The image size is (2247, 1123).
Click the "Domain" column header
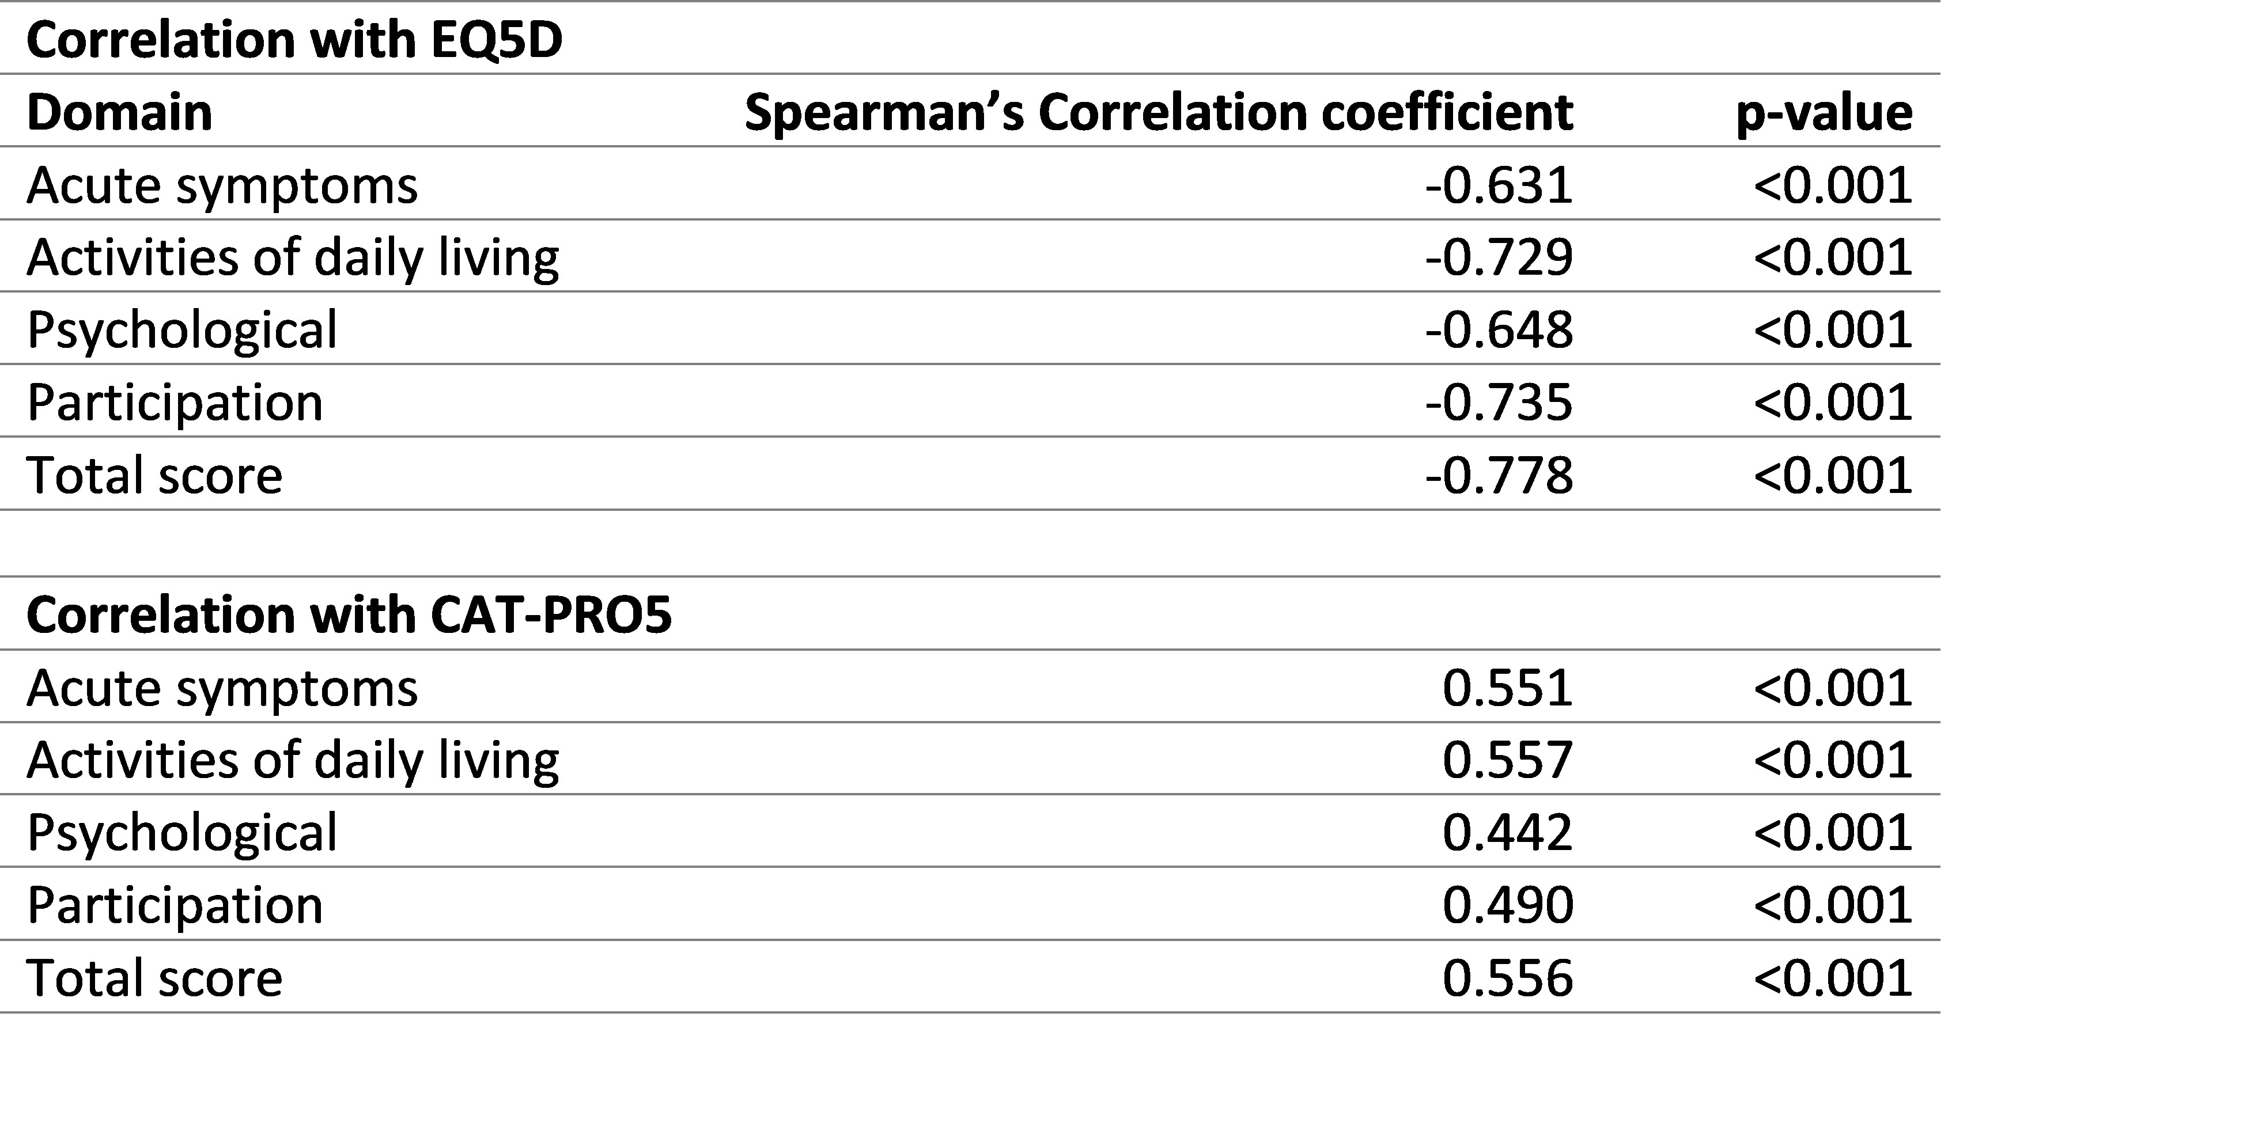point(119,112)
